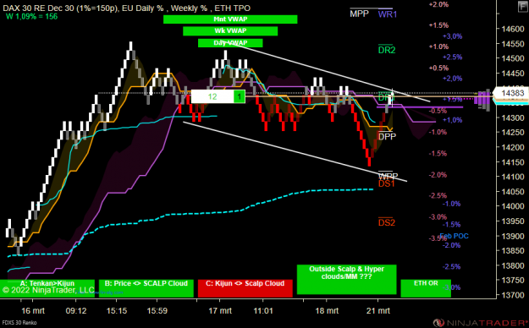Image resolution: width=529 pixels, height=328 pixels.
Task: Click the 13700 price axis label
Action: [x=513, y=295]
